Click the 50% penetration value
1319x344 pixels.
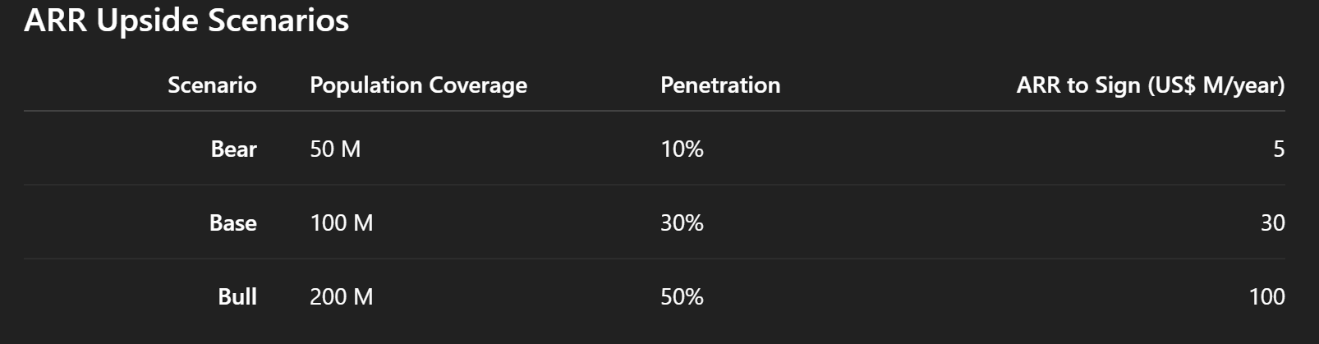point(682,296)
